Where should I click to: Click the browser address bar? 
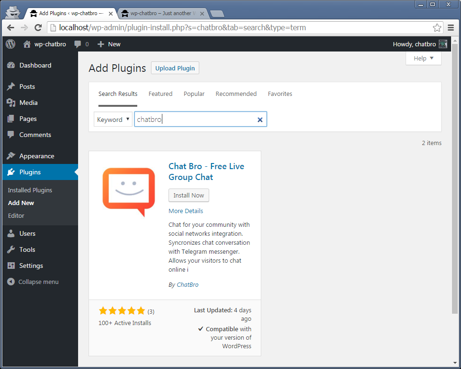click(x=245, y=27)
